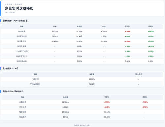Select the Gap column header

tap(104, 26)
